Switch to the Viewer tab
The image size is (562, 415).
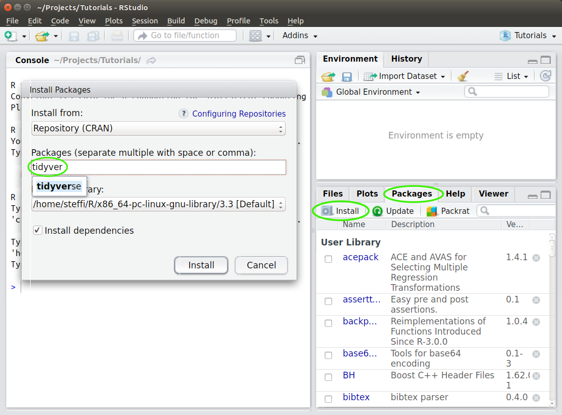pos(493,193)
